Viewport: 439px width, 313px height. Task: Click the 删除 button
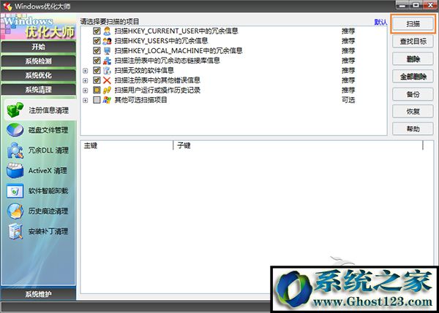[x=413, y=59]
